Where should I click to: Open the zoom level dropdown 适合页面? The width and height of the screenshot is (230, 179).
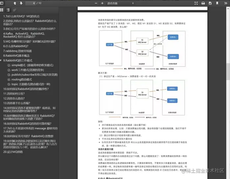click(121, 3)
